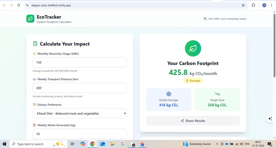The height and width of the screenshot is (148, 276).
Task: Click the network Wi-Fi tray icon
Action: (x=237, y=144)
